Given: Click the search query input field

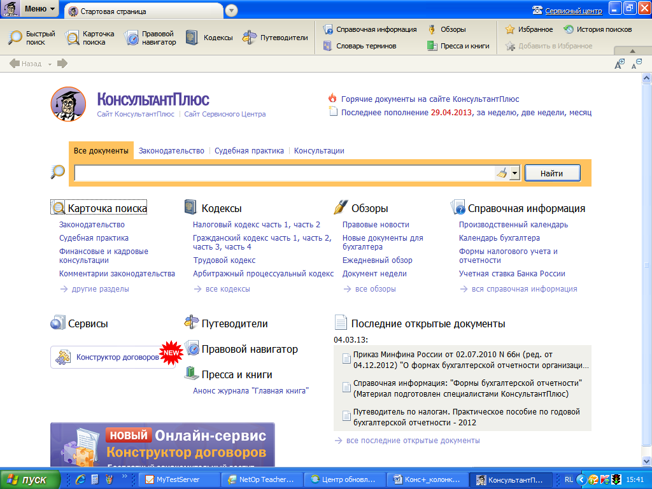Looking at the screenshot, I should point(285,173).
